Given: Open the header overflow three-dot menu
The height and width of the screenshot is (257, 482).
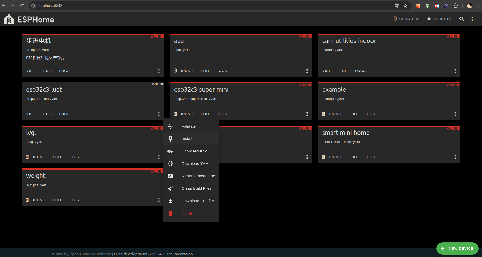Looking at the screenshot, I should (x=472, y=19).
